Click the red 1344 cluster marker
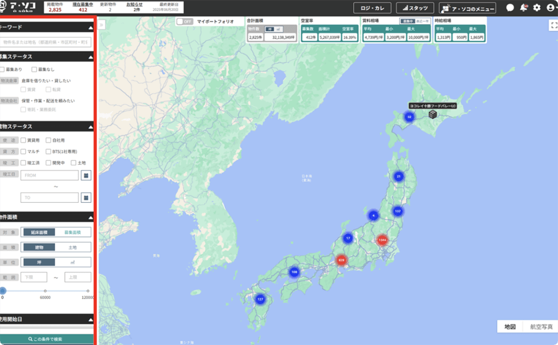 click(x=382, y=240)
